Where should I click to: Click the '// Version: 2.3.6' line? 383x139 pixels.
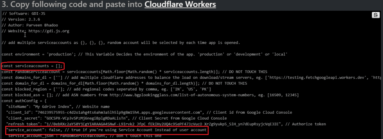click(21, 19)
